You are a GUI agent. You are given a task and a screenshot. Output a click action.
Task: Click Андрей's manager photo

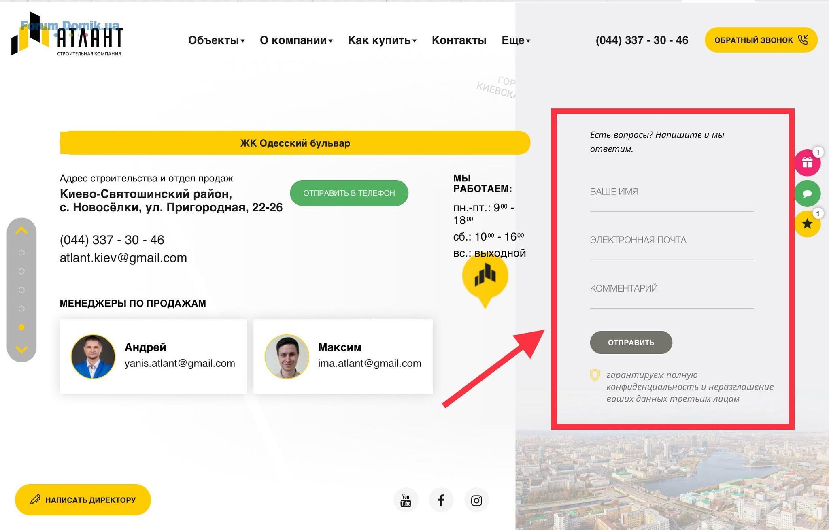pyautogui.click(x=93, y=357)
